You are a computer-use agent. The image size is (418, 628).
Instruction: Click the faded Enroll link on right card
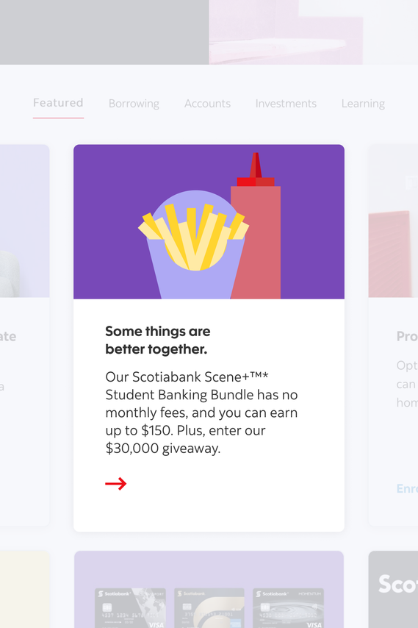pyautogui.click(x=407, y=488)
